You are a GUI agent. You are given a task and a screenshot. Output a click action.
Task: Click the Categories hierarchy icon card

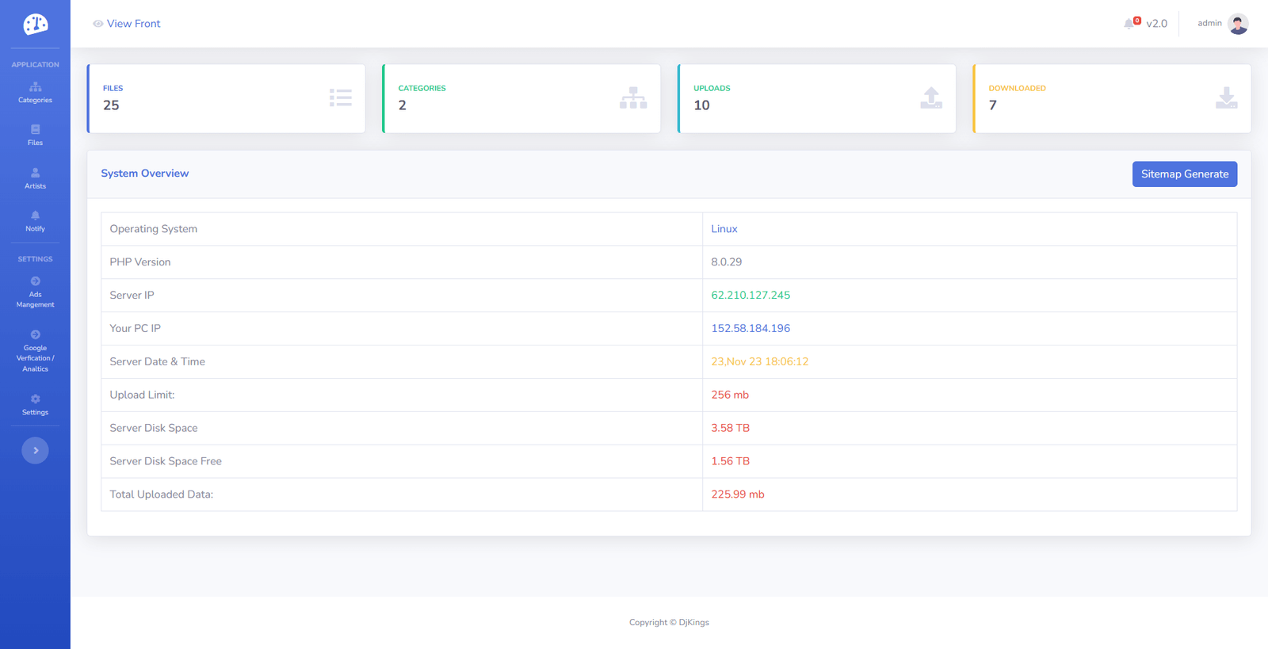pyautogui.click(x=633, y=98)
